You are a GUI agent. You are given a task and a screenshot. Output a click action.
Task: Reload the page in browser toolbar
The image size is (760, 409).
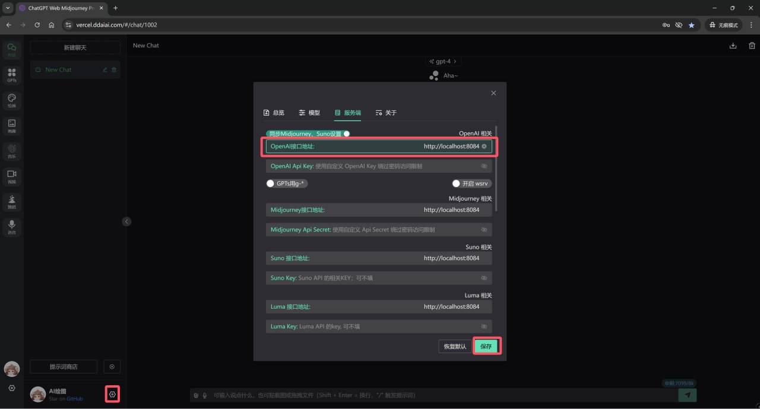[37, 25]
